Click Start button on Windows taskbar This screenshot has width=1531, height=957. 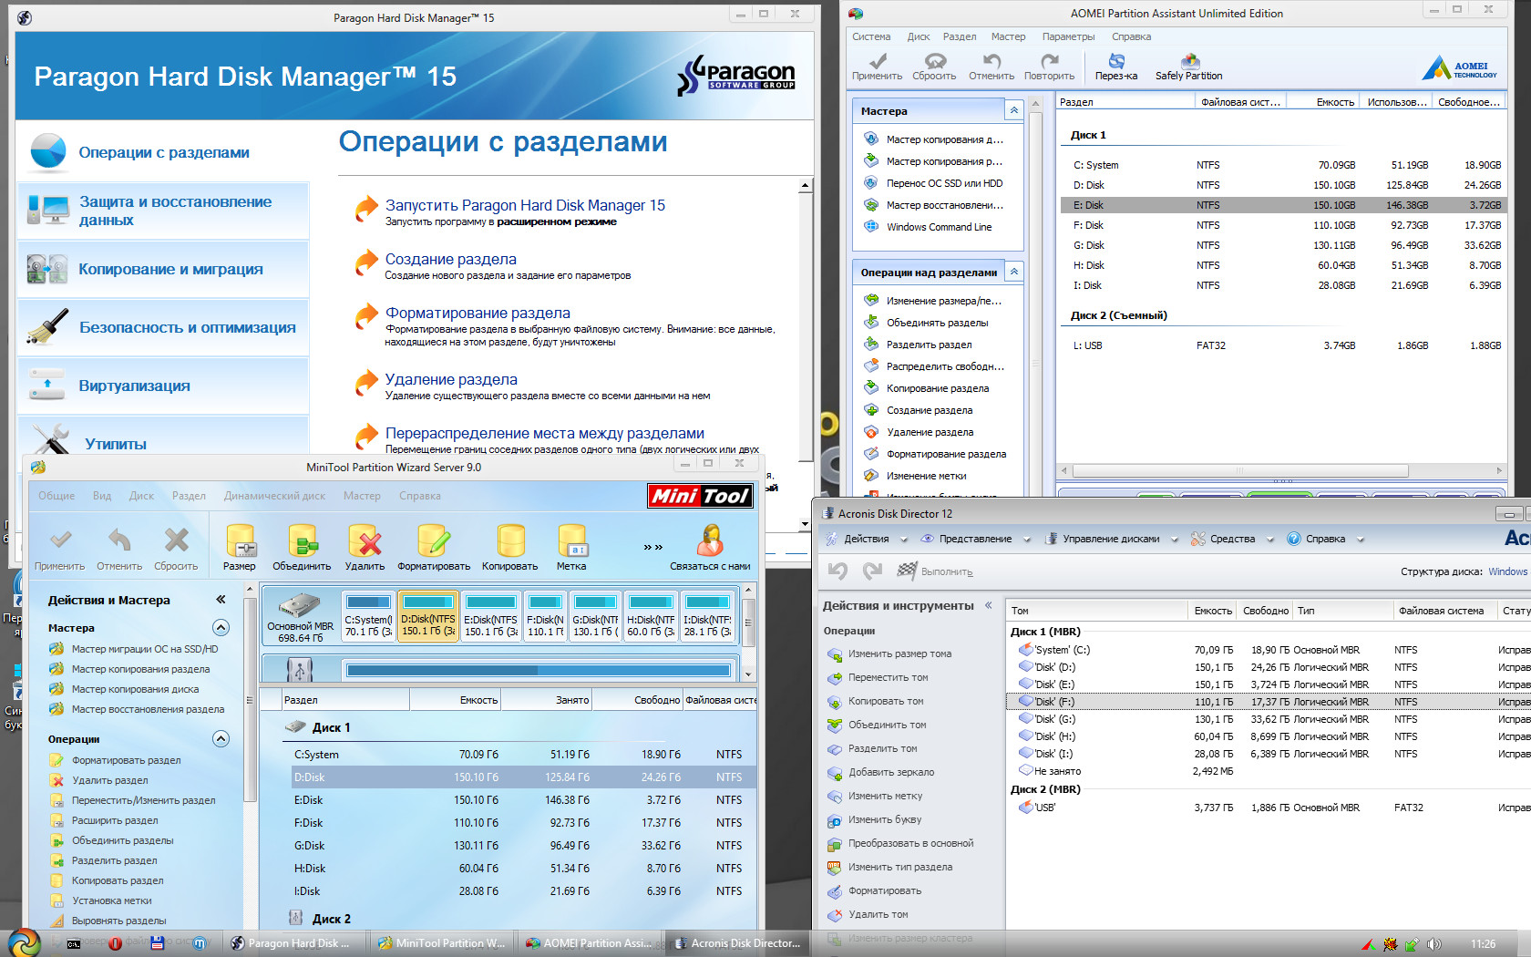click(25, 942)
